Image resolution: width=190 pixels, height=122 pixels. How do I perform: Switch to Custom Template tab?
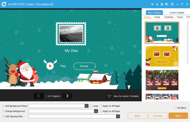click(x=177, y=12)
